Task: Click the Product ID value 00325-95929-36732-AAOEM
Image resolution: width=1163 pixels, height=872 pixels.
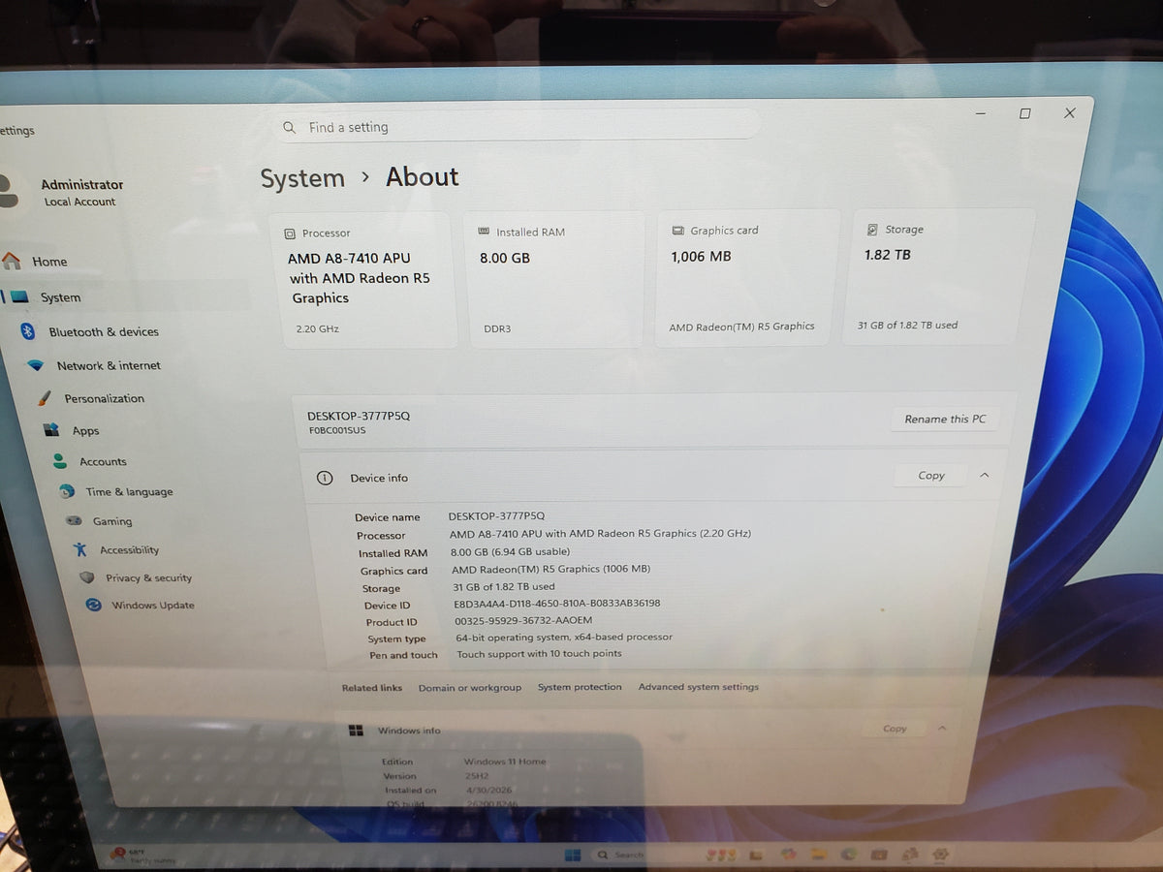Action: click(x=523, y=620)
